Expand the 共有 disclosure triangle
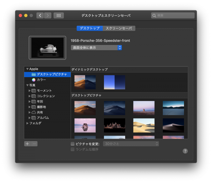 (x=29, y=112)
